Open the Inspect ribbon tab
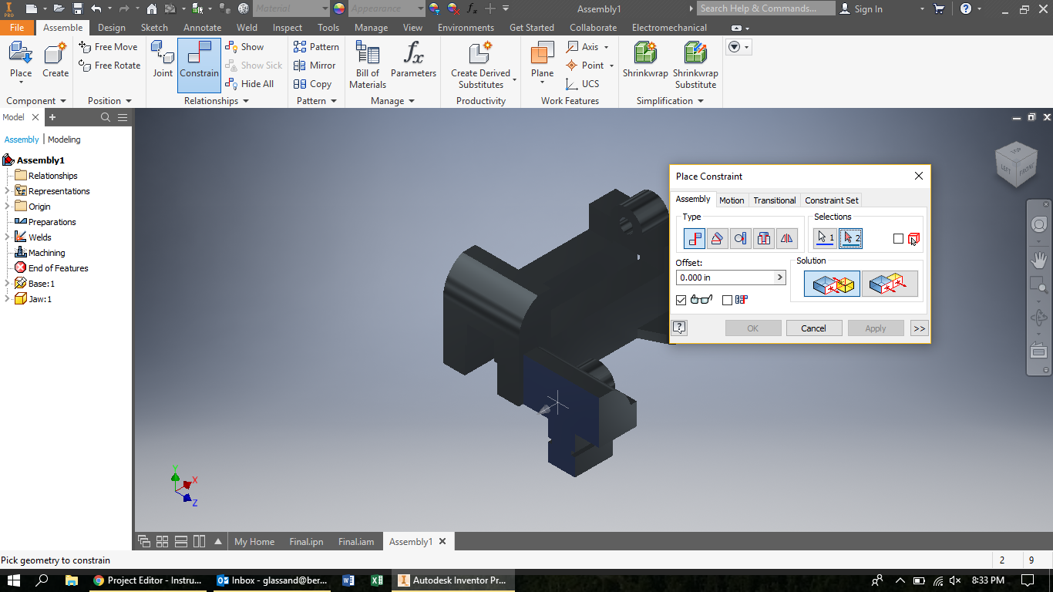 tap(288, 28)
